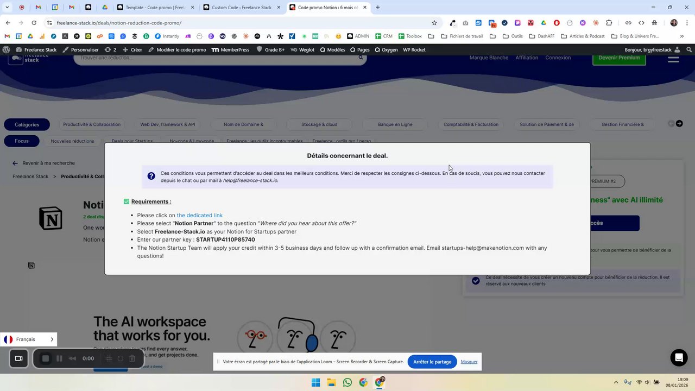
Task: Open the Toolbox bookmark
Action: tap(410, 36)
